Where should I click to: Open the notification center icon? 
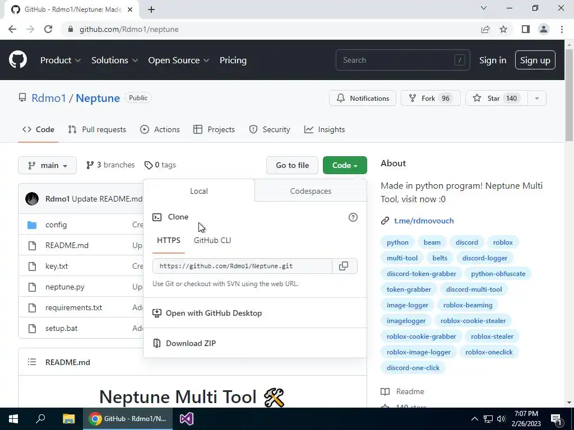pyautogui.click(x=556, y=419)
